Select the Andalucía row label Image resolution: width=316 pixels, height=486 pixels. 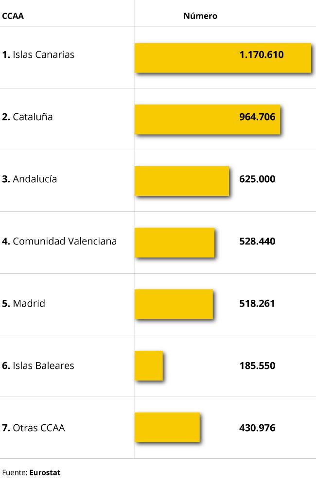click(30, 179)
